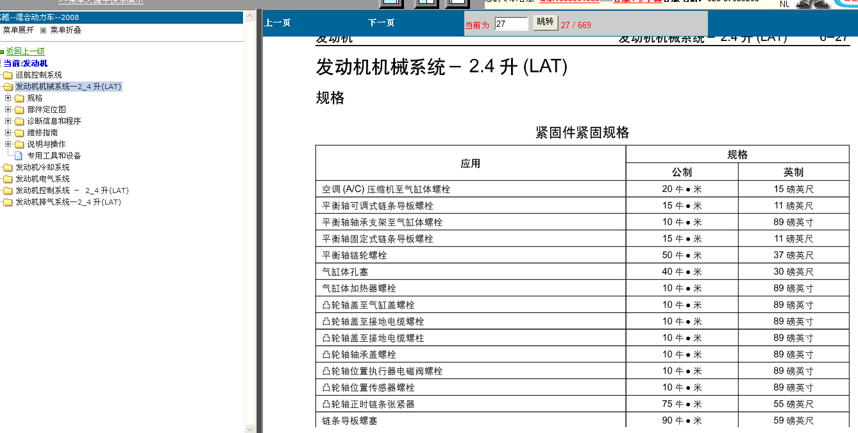The image size is (858, 433).
Task: Click row 气缸体孔塞
Action: [582, 272]
